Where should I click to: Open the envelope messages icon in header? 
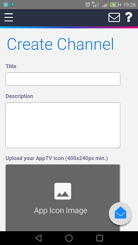[114, 17]
